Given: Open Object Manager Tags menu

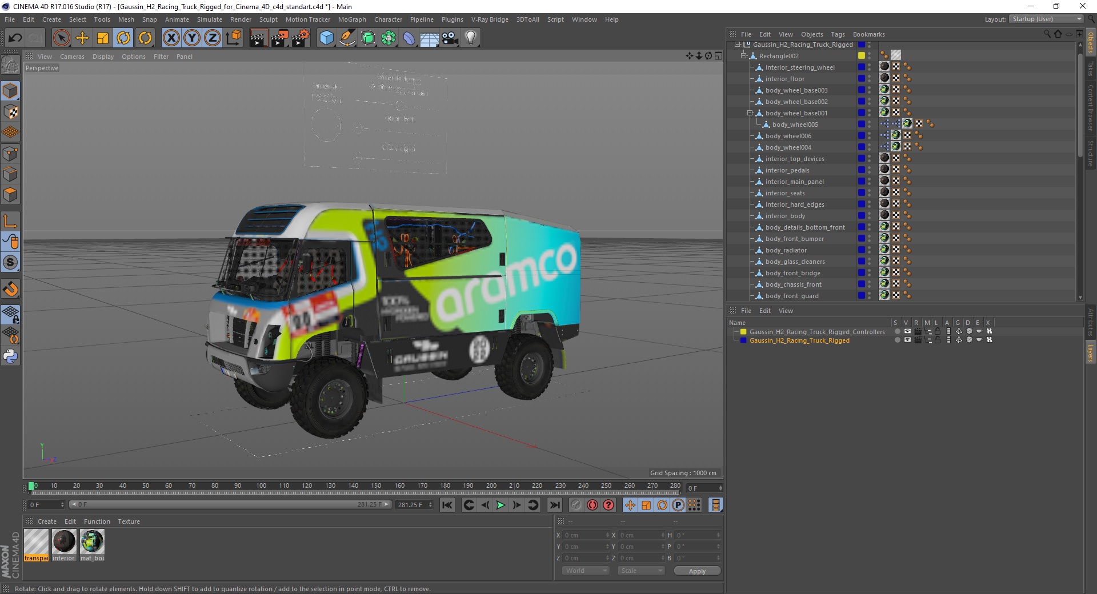Looking at the screenshot, I should point(838,34).
